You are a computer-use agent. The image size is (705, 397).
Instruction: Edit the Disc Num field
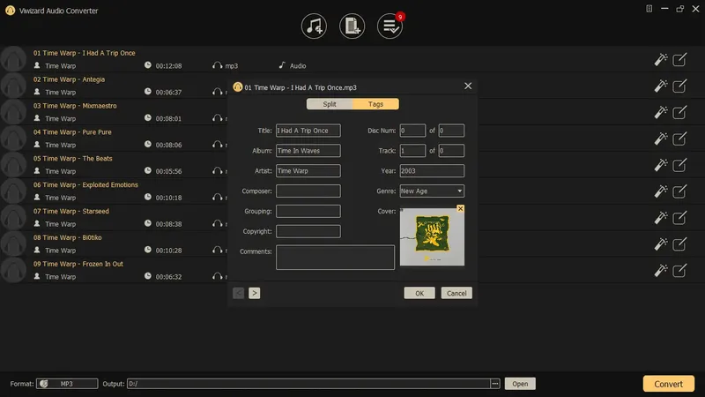(x=412, y=131)
